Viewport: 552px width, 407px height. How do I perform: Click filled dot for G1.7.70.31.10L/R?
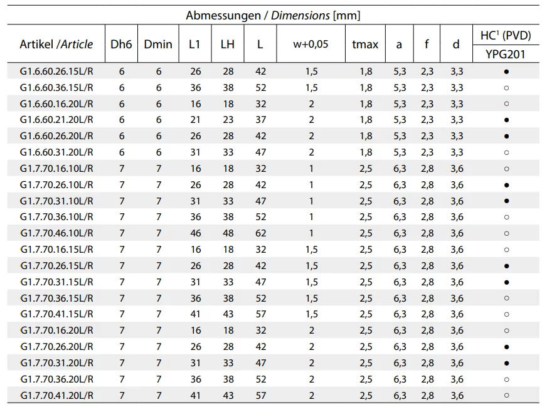coord(506,201)
